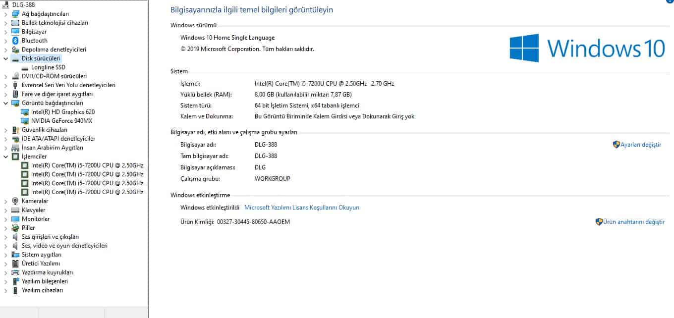Screen dimensions: 674x318
Task: Click the Görüntü bağdaştırıcıları display icon
Action: [15, 103]
